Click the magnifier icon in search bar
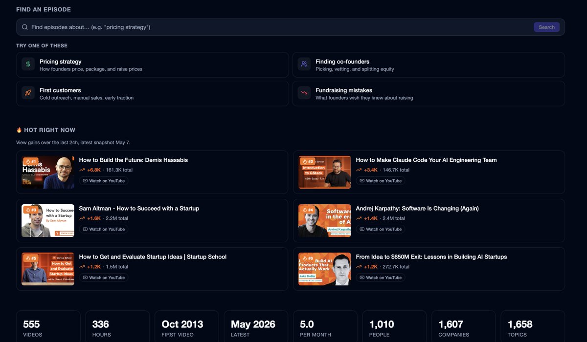This screenshot has width=587, height=342. coord(25,27)
